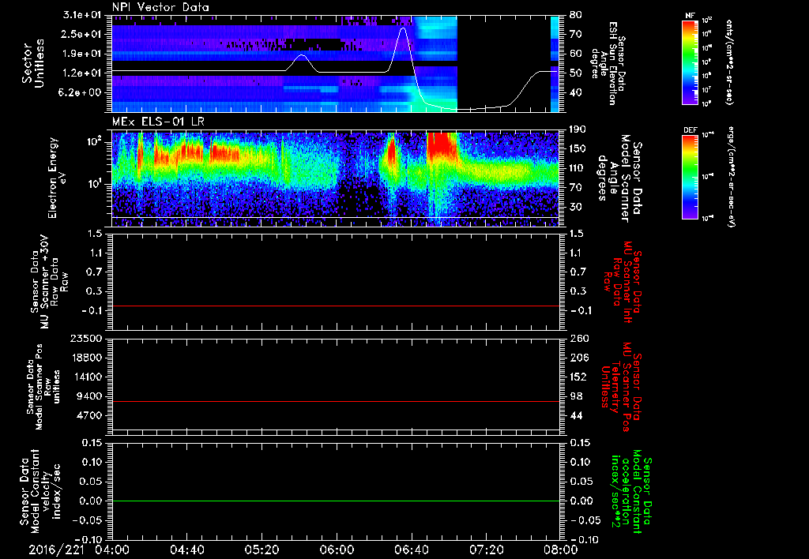
Task: Click the 'Electron Energy eV' axis label
Action: coord(57,178)
